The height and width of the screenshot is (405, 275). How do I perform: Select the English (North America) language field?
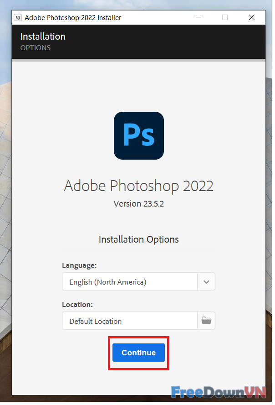coord(130,282)
